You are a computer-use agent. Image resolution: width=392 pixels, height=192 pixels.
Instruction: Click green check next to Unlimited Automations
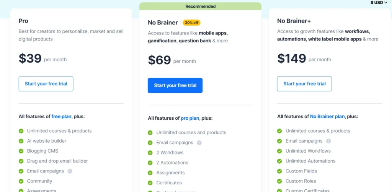tap(279, 161)
